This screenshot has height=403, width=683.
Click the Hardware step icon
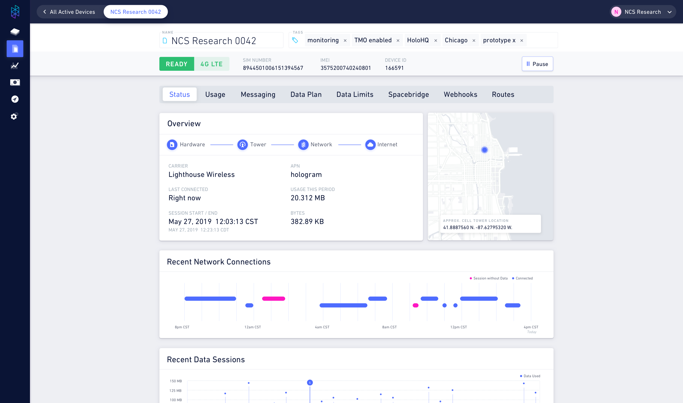[x=172, y=145]
